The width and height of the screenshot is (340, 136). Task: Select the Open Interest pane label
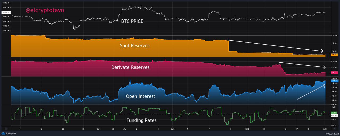[x=141, y=96]
